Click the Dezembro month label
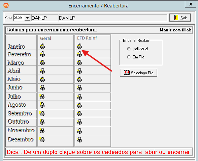198x161 pixels. (x=21, y=139)
